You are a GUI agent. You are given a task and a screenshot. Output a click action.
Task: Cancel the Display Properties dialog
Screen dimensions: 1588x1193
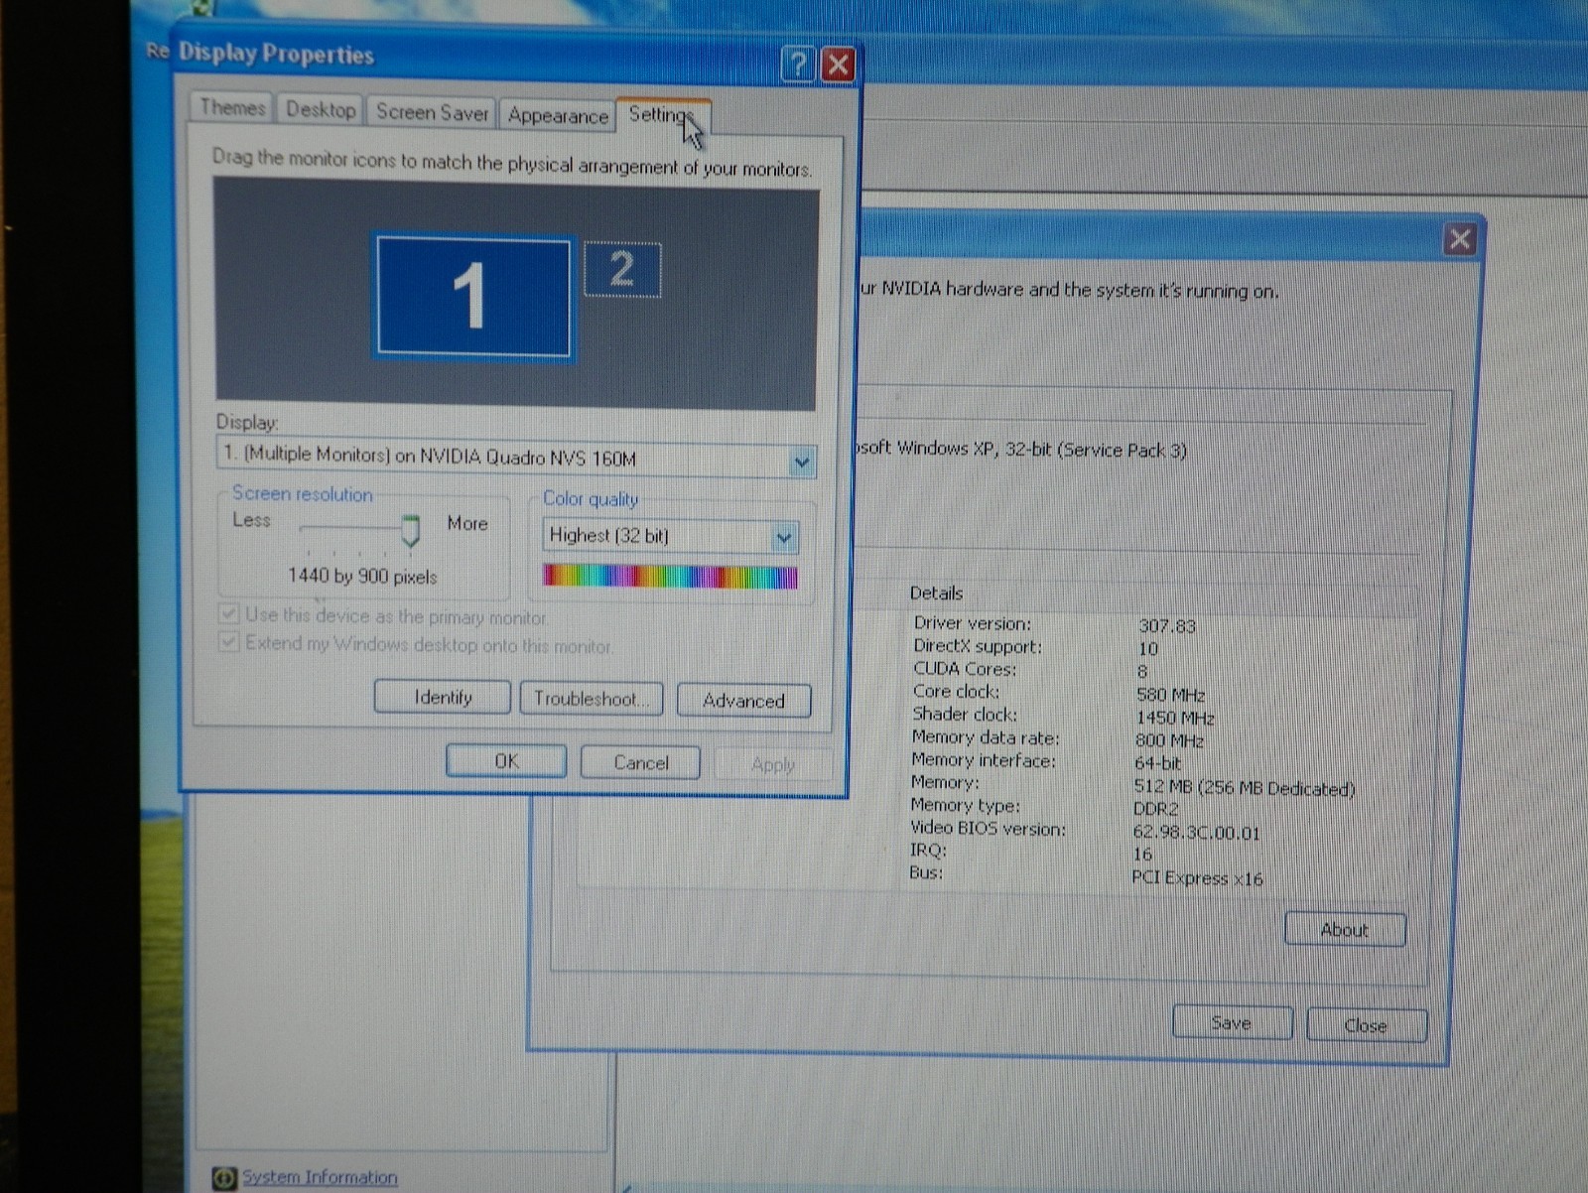point(640,762)
